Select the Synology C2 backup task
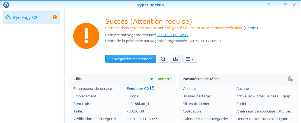Viewport: 301px width, 123px height. [x=31, y=17]
